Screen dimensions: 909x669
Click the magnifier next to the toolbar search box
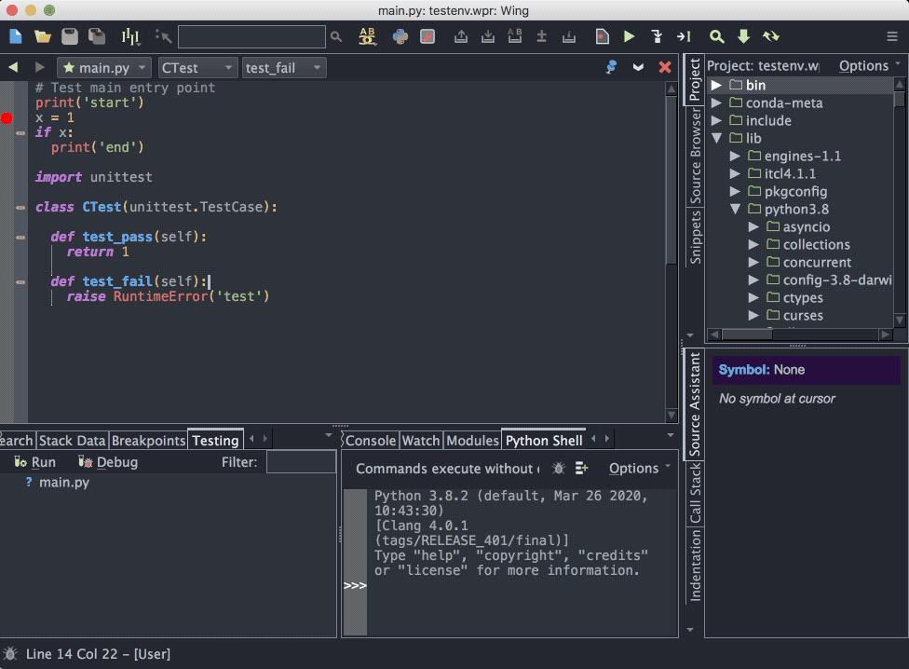[336, 36]
